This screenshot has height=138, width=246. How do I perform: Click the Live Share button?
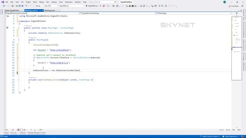[x=233, y=6]
